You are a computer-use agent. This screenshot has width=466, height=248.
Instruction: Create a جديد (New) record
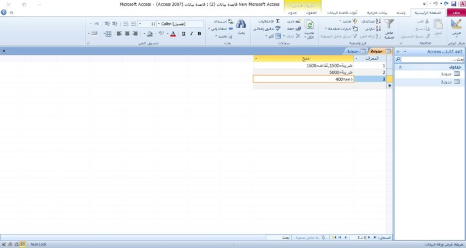point(294,21)
